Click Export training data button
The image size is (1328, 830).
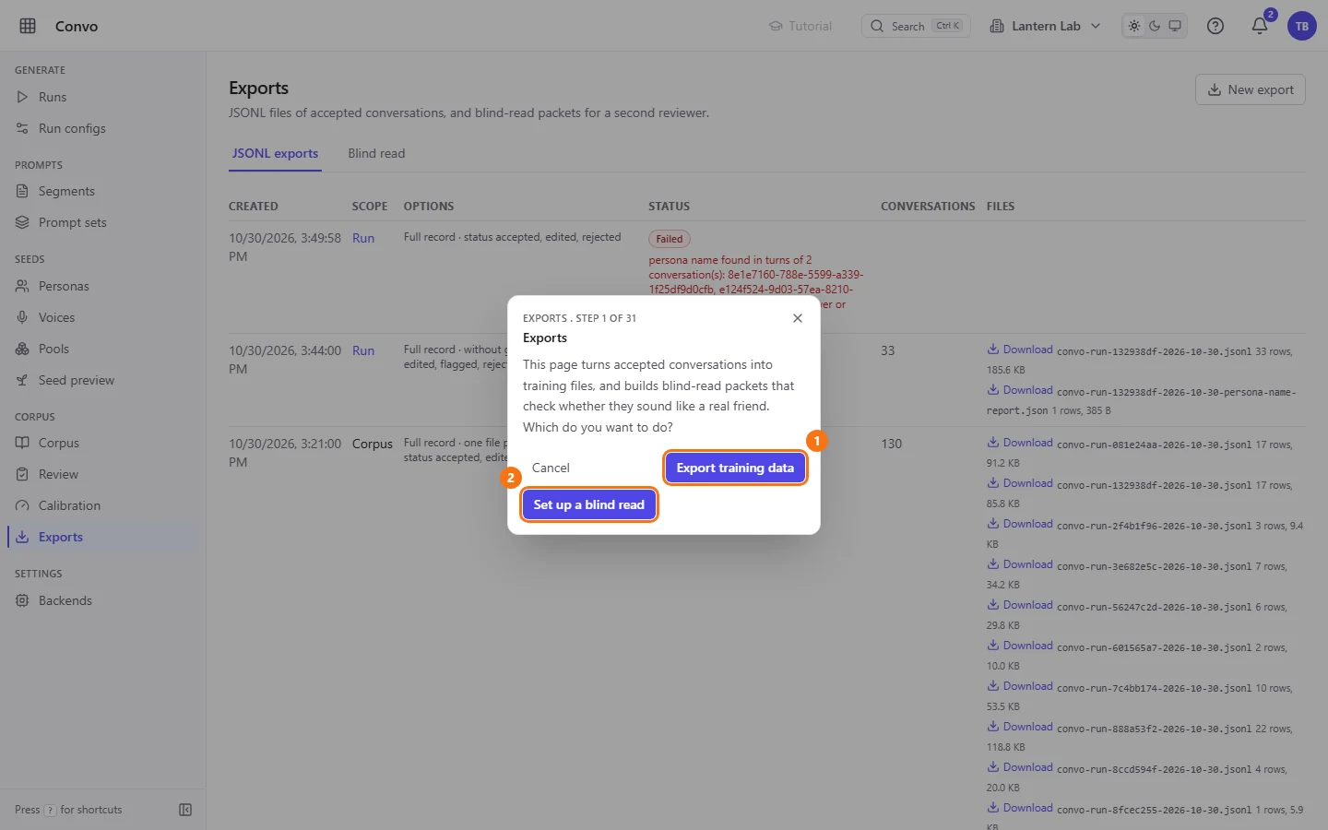click(735, 468)
